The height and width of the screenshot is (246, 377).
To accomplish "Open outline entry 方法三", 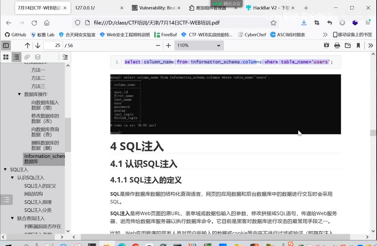I will click(38, 86).
